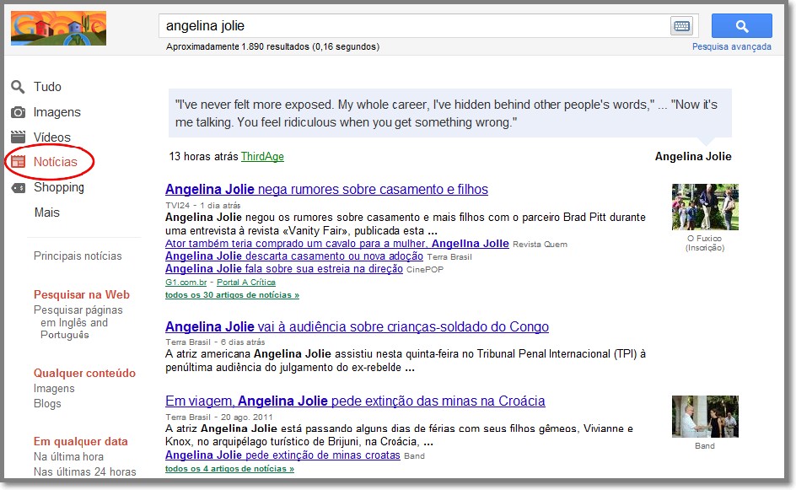Click the 'Aproximadamente 1.890 resultados' count text
This screenshot has width=796, height=490.
tap(272, 46)
